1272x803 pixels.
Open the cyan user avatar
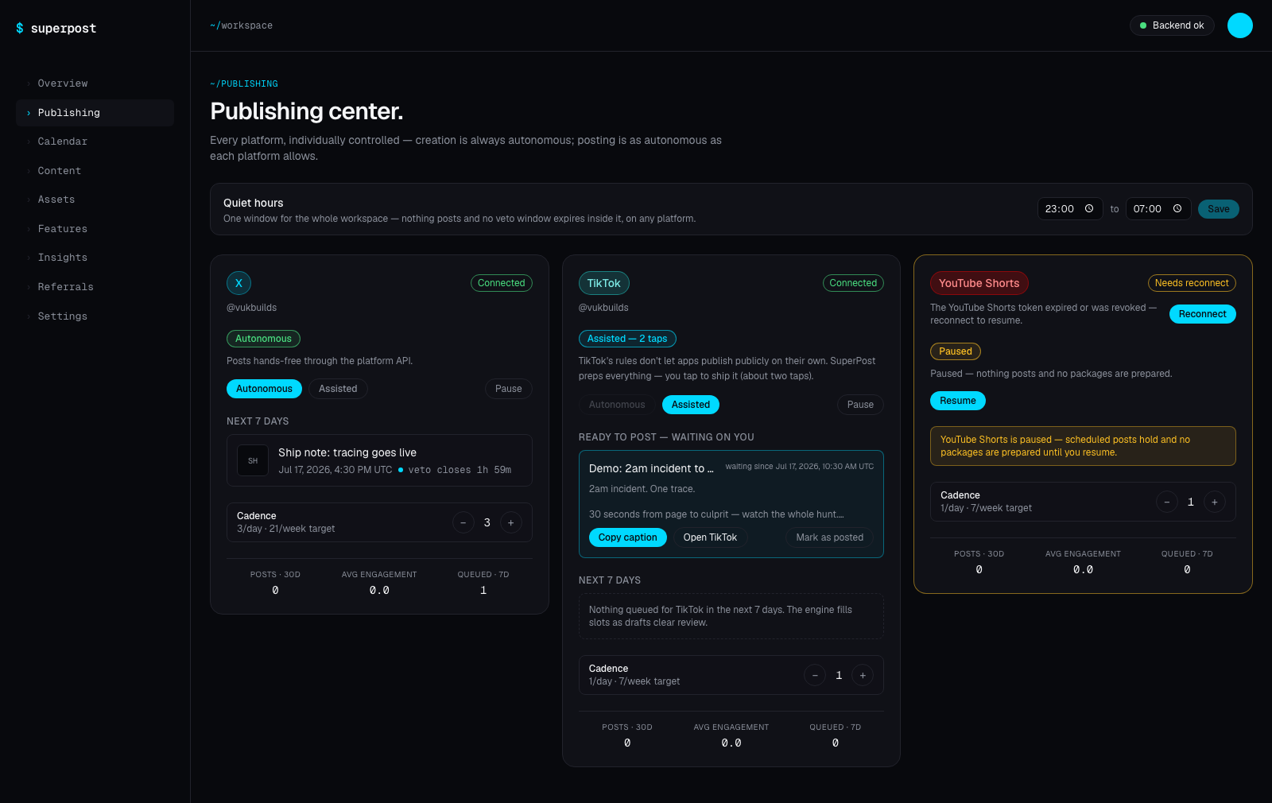point(1239,25)
